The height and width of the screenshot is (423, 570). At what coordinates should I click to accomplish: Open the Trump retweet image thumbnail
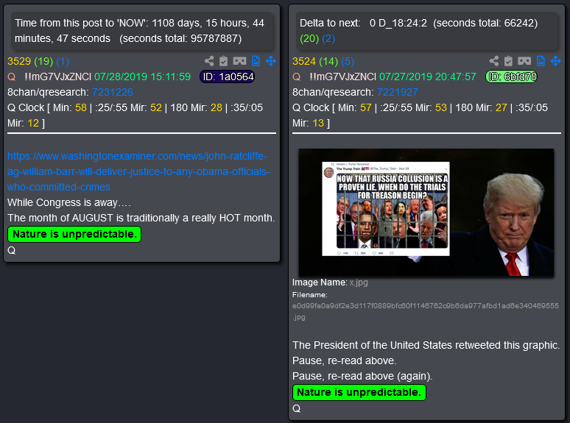tap(426, 212)
